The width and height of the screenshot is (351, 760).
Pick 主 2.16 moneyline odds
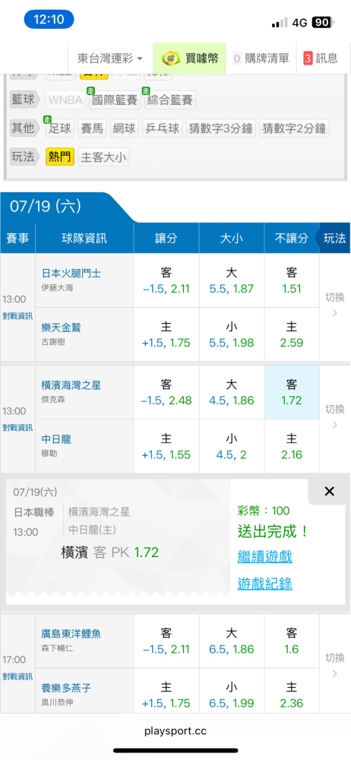tap(292, 446)
